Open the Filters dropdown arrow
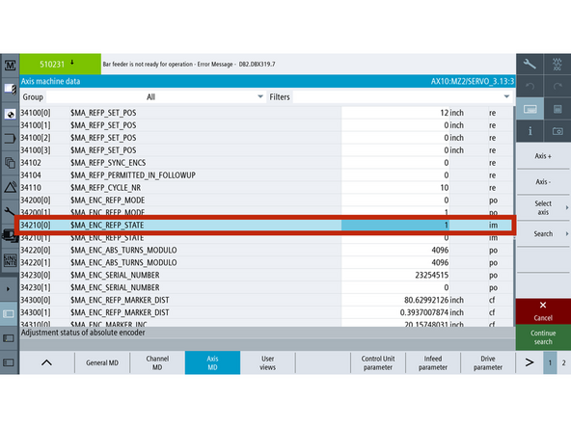Viewport: 571px width, 428px height. [506, 96]
